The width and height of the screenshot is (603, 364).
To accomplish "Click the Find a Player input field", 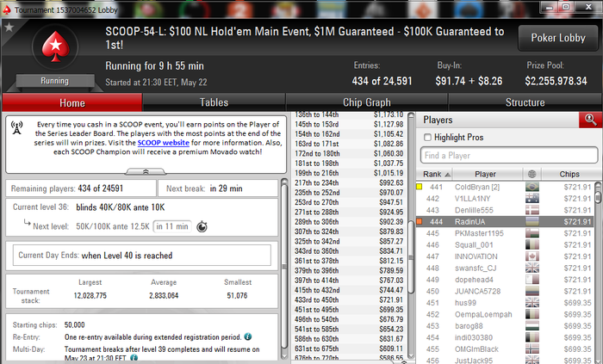I will (509, 156).
